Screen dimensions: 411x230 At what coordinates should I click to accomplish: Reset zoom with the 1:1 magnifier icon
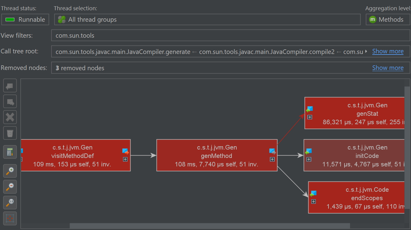point(10,202)
